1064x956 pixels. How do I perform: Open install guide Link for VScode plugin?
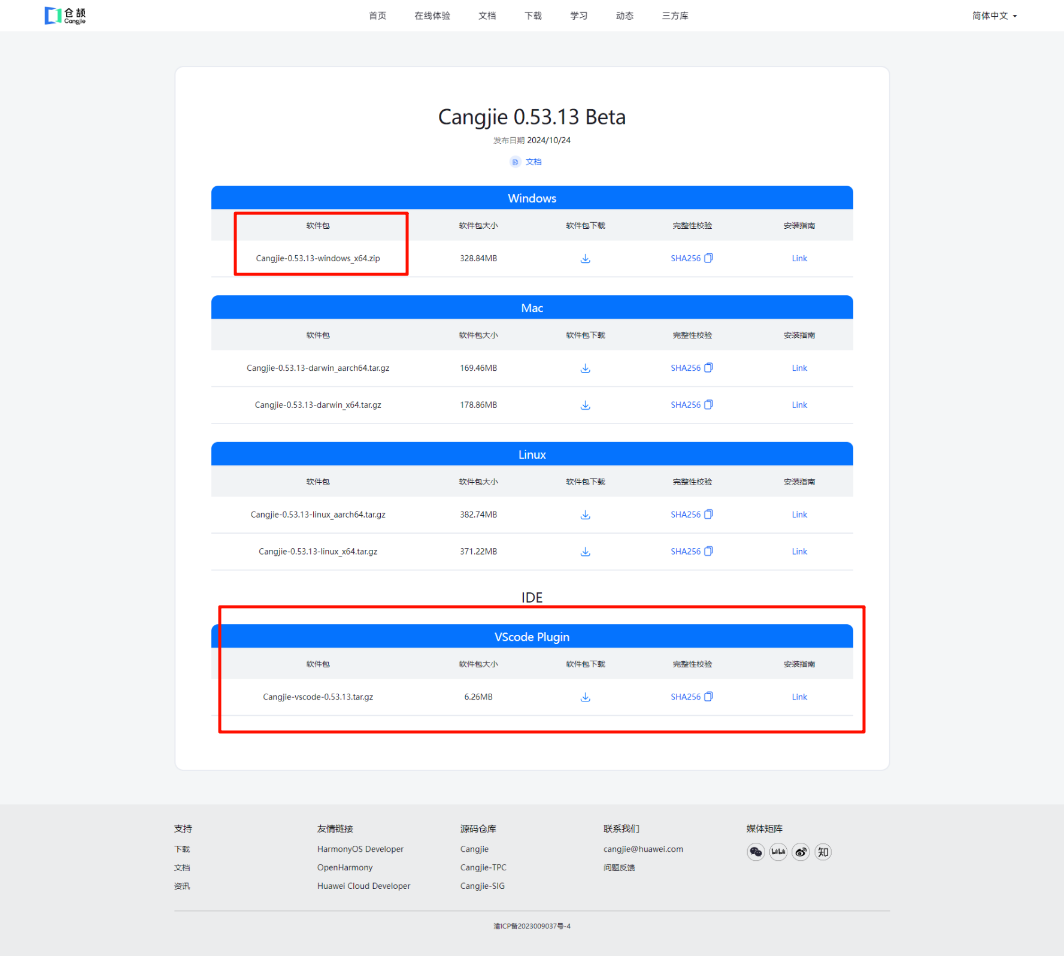[799, 697]
